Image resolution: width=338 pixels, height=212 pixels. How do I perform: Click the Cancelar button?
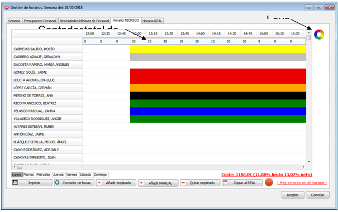click(318, 195)
